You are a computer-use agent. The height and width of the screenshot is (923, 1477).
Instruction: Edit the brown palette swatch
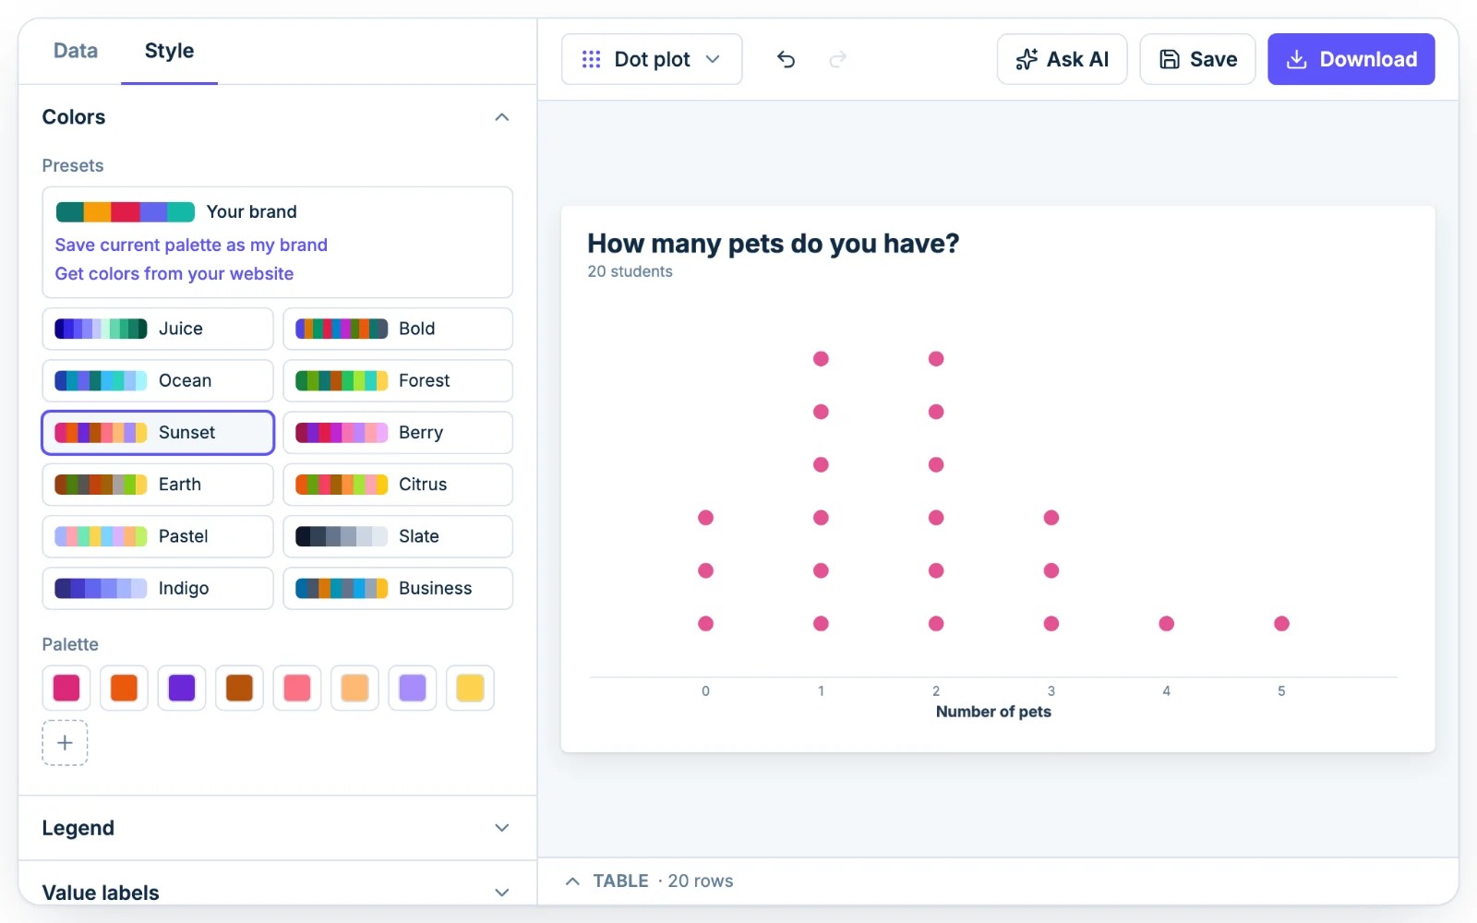pyautogui.click(x=239, y=688)
